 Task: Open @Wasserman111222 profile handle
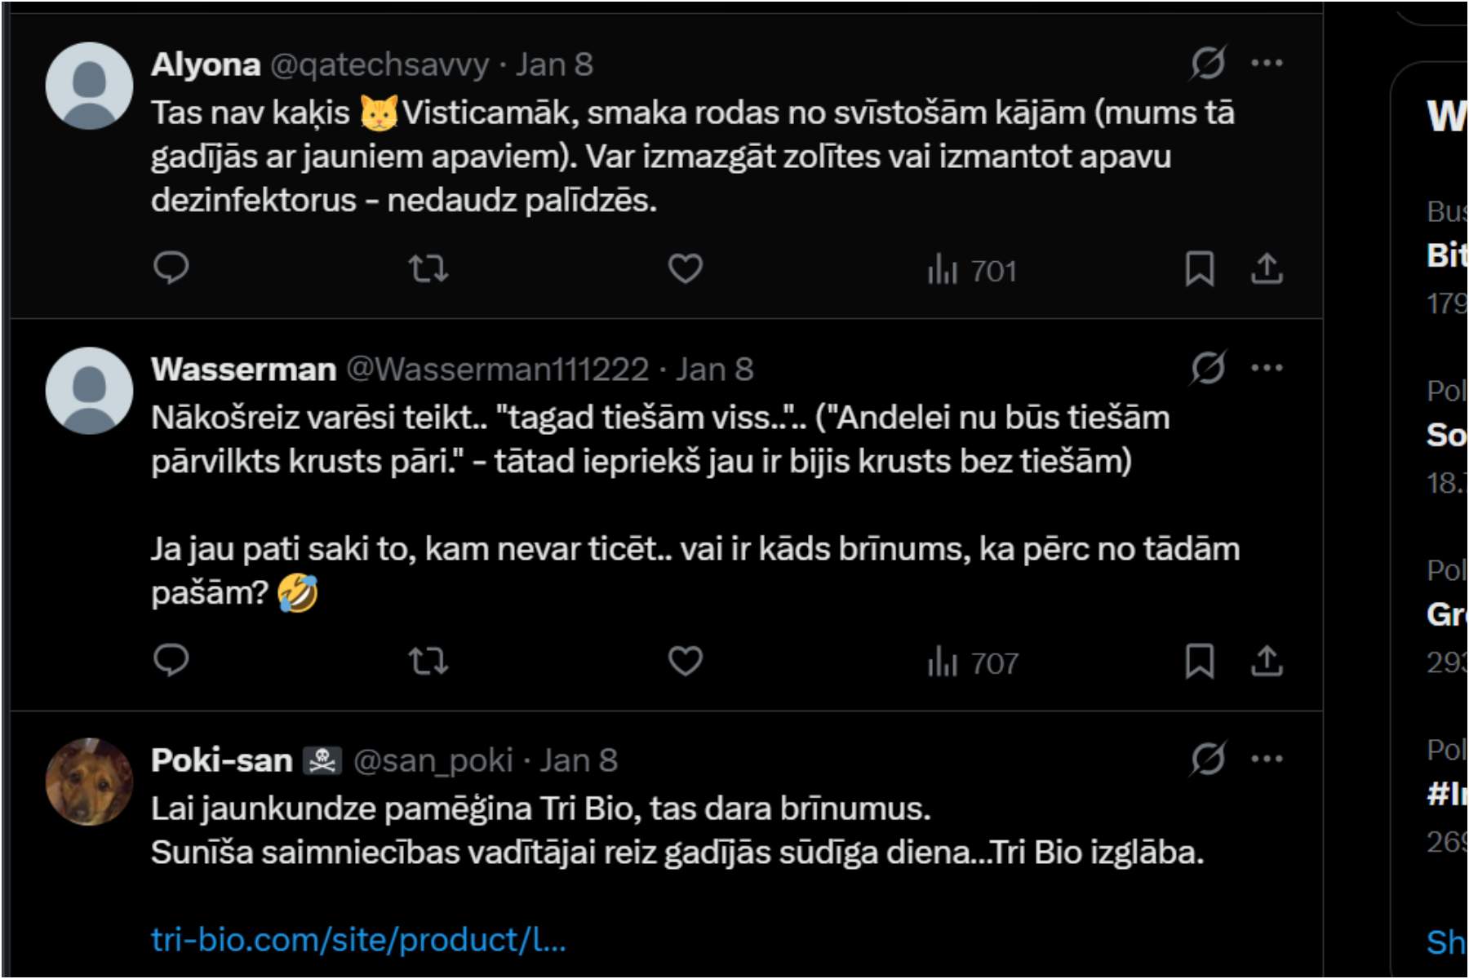click(x=497, y=370)
